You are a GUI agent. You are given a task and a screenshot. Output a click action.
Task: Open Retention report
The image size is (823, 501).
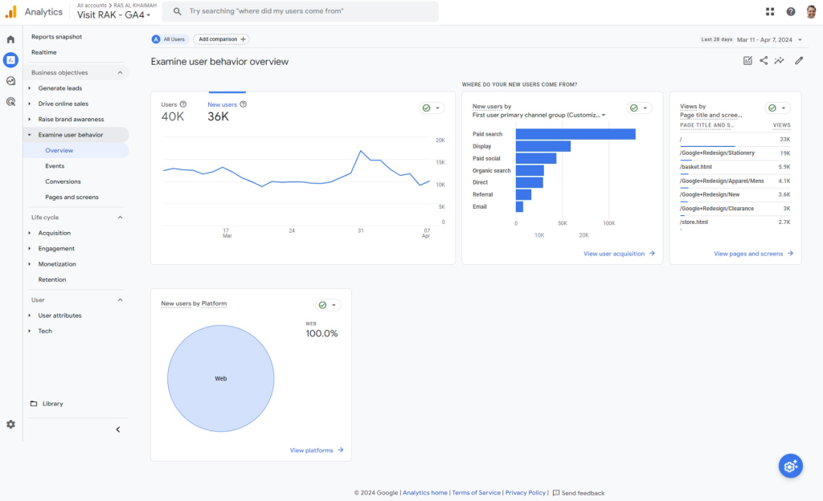pos(52,280)
